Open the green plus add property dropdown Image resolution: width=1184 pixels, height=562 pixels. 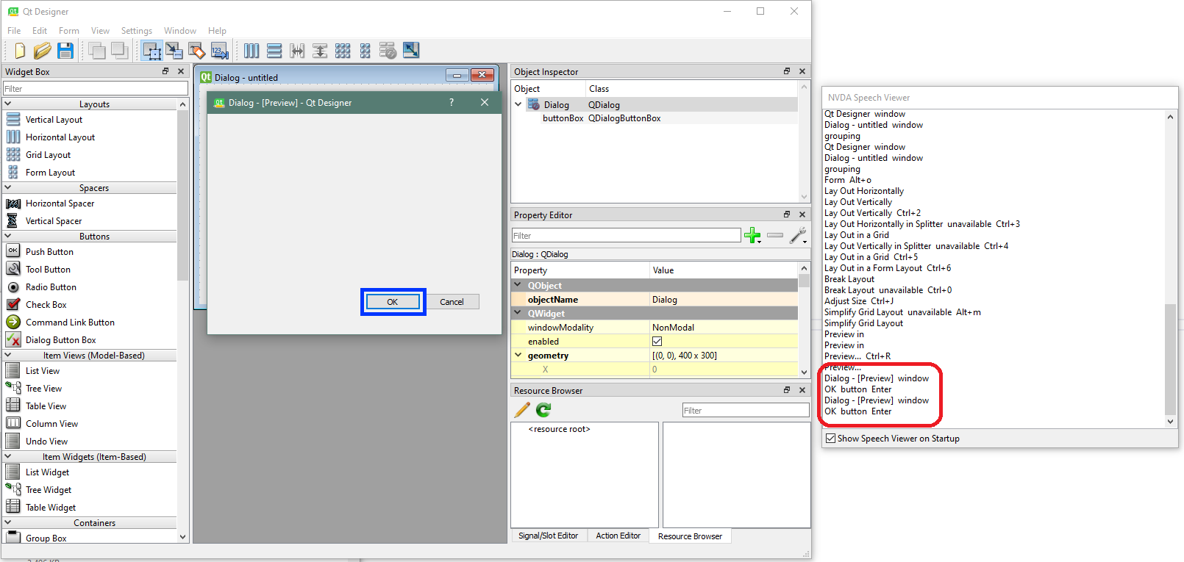pos(752,236)
